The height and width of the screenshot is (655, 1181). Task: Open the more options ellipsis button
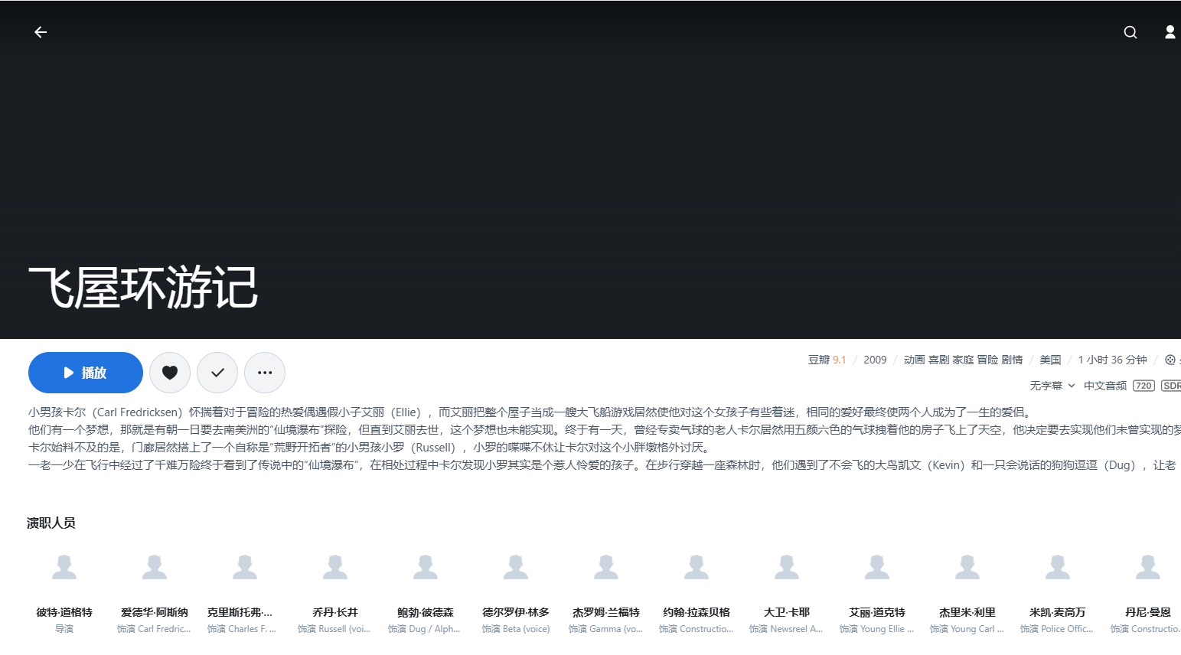tap(265, 373)
